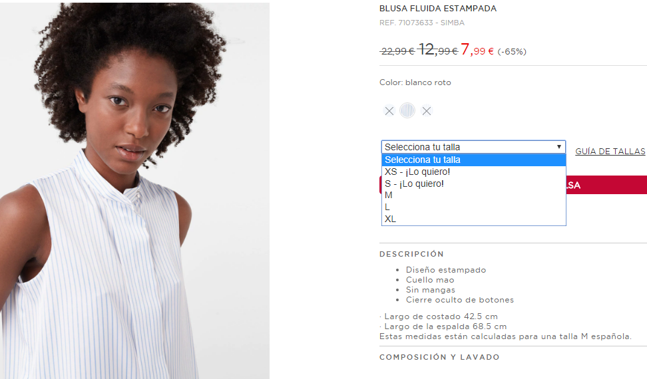Image resolution: width=647 pixels, height=379 pixels.
Task: Expand the COMPOSICIÓN Y LAVADO section
Action: 439,357
